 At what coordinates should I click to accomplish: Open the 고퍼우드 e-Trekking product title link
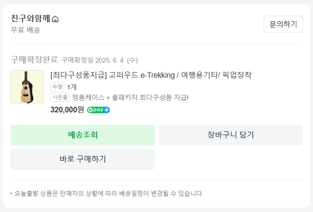point(150,75)
